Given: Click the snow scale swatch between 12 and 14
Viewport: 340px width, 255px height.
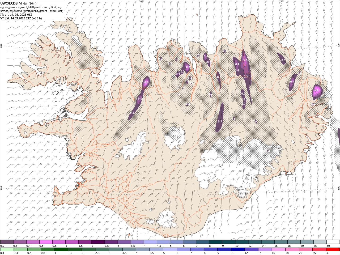Looking at the screenshot, I should (255, 242).
